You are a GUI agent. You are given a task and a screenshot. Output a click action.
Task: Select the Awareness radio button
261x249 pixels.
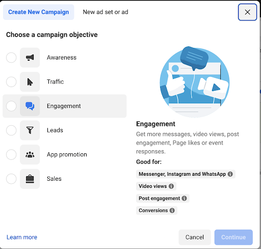click(x=11, y=58)
